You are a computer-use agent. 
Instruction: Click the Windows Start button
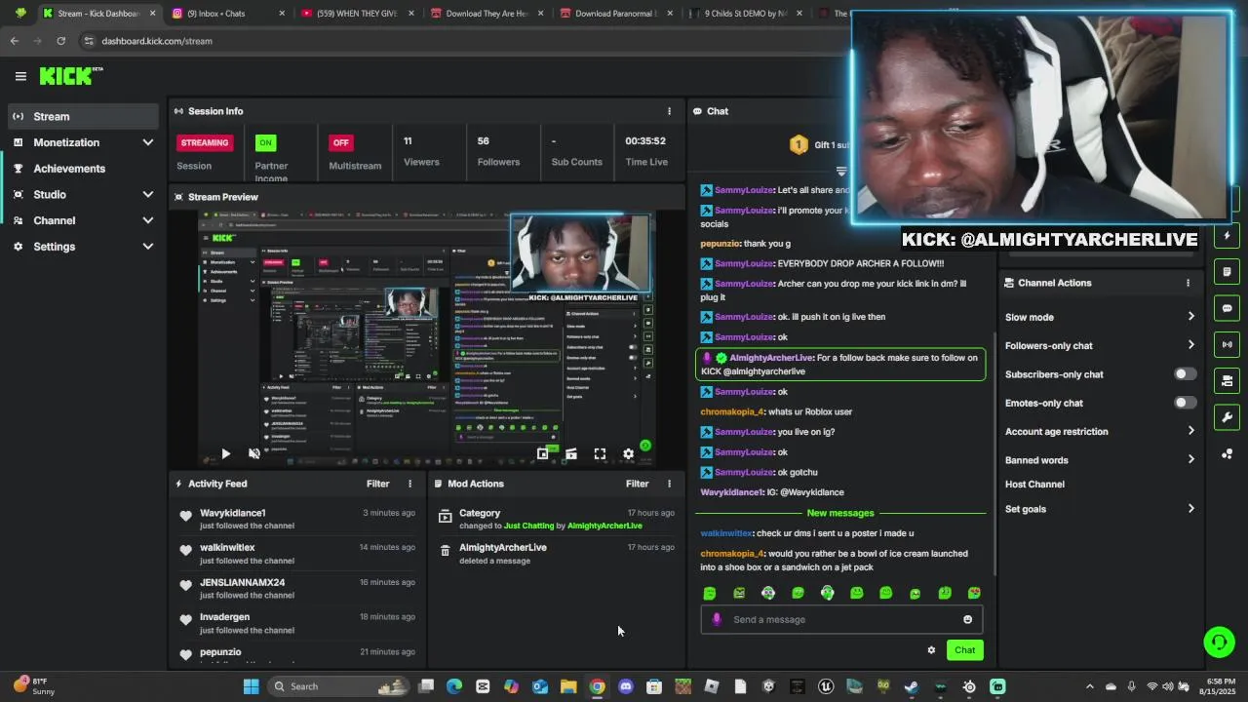tap(251, 686)
